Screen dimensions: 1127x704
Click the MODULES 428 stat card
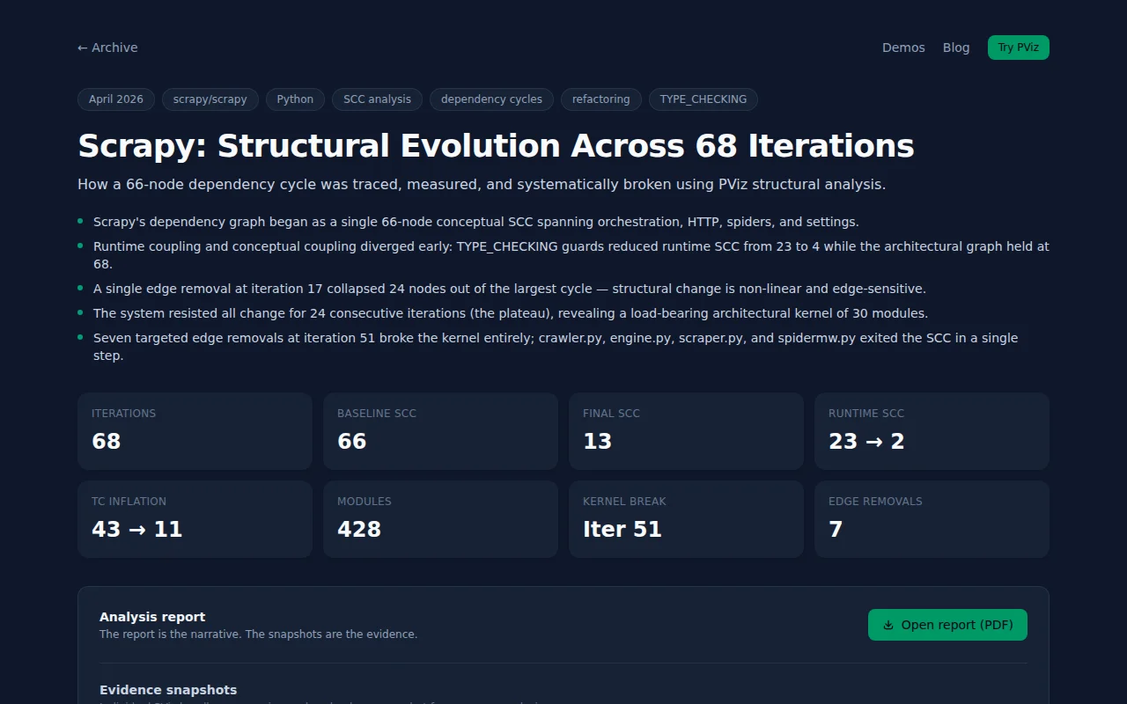(440, 519)
